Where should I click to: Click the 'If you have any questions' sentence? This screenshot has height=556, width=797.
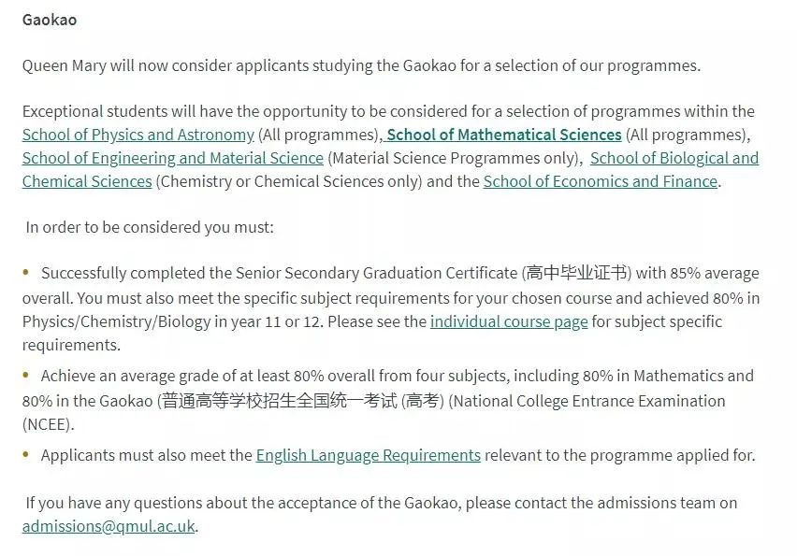tap(382, 503)
